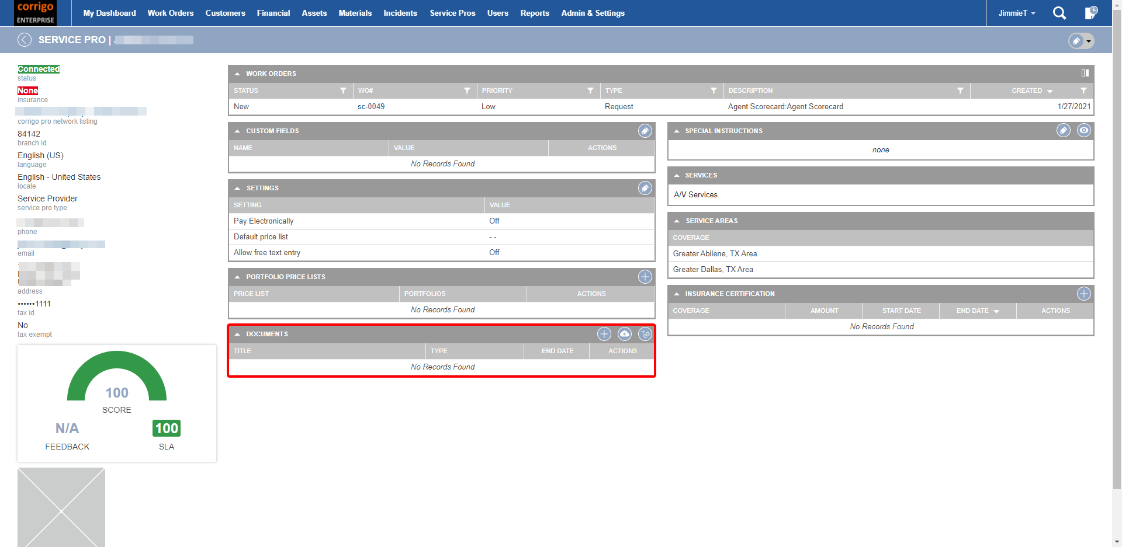
Task: Open My Dashboard menu
Action: [109, 13]
